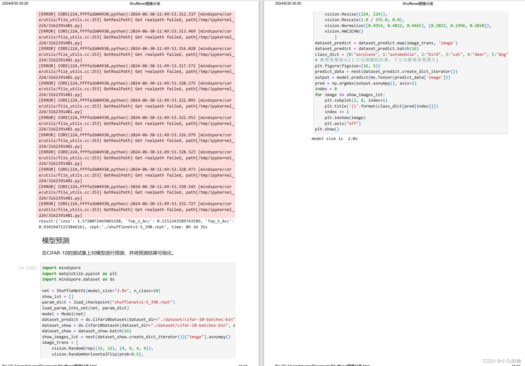
Task: Click the vision.Rescale(1.0 / 255.0, 0.0) line
Action: point(364,20)
